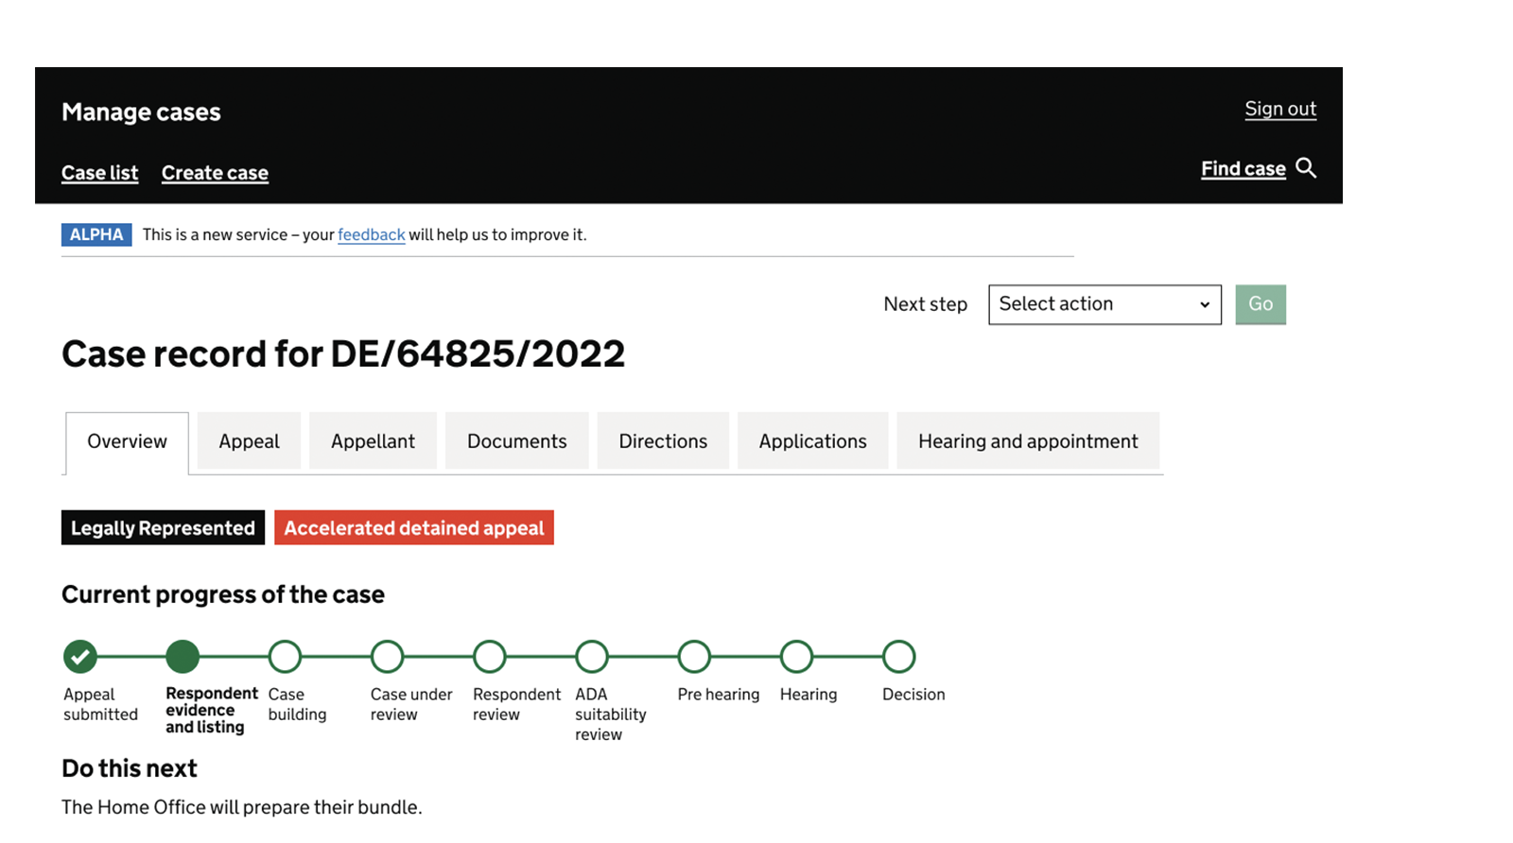Image resolution: width=1513 pixels, height=843 pixels.
Task: Select the Documents tab
Action: point(516,441)
